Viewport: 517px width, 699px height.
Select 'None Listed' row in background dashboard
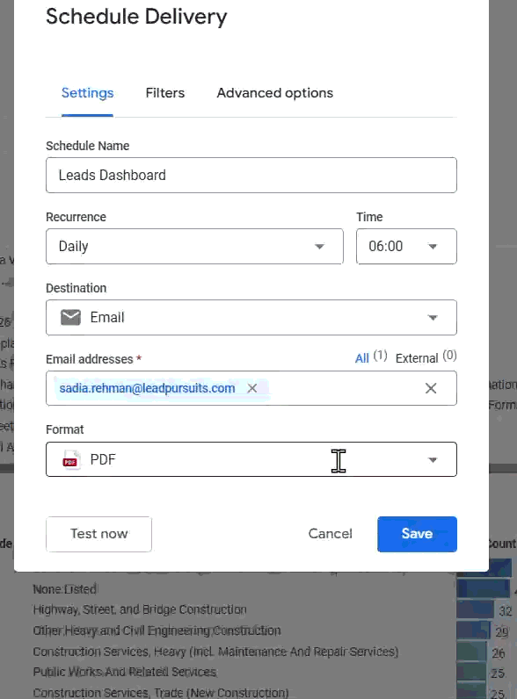point(65,589)
